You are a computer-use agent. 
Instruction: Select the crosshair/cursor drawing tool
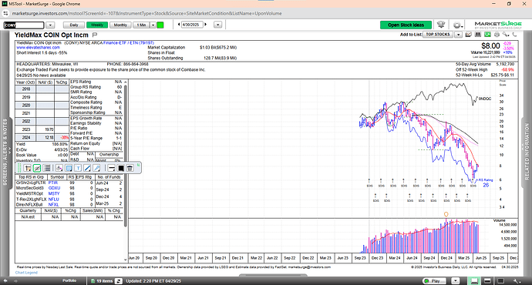coord(28,168)
